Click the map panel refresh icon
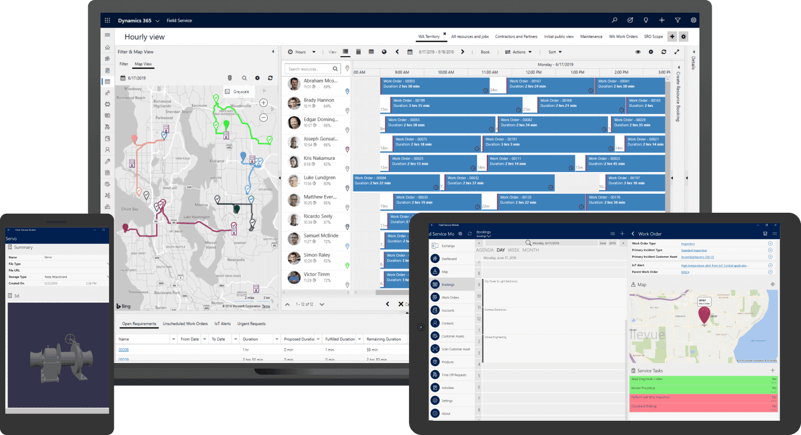The width and height of the screenshot is (801, 435). click(x=270, y=78)
